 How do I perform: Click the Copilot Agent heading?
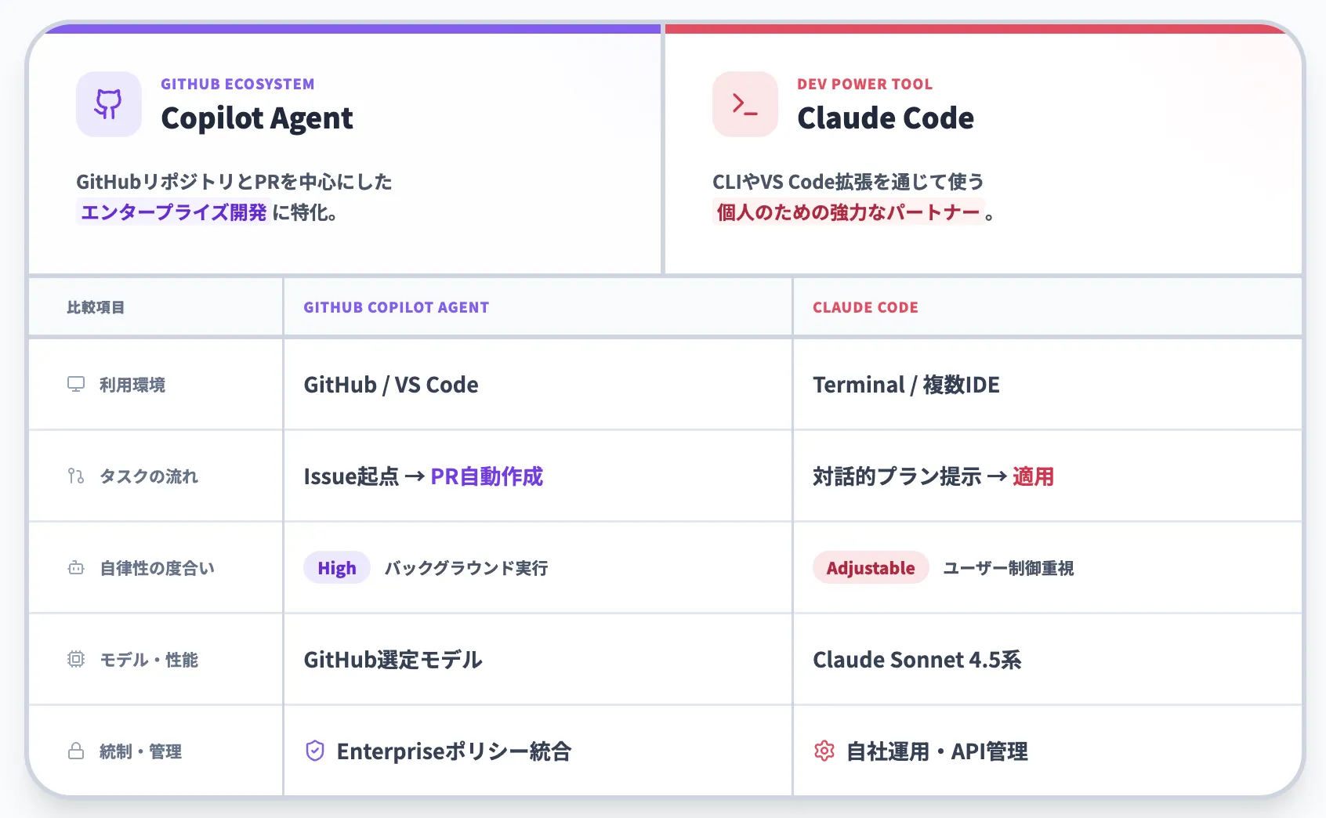(x=257, y=118)
